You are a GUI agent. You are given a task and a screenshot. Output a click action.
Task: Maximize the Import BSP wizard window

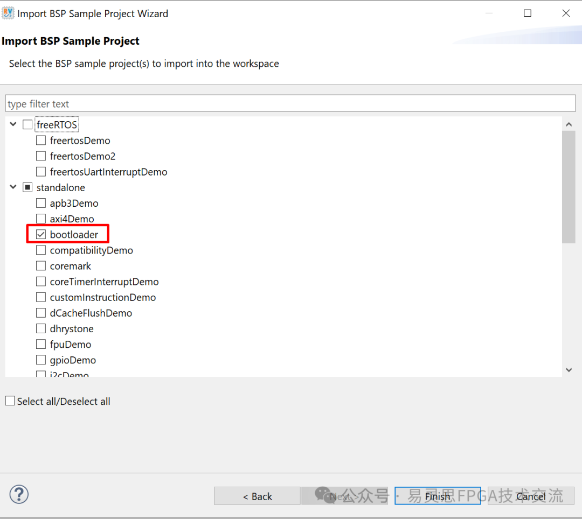click(528, 13)
